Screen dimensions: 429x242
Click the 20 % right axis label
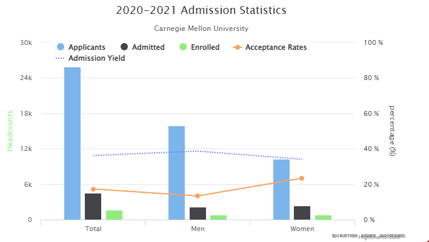tap(371, 184)
